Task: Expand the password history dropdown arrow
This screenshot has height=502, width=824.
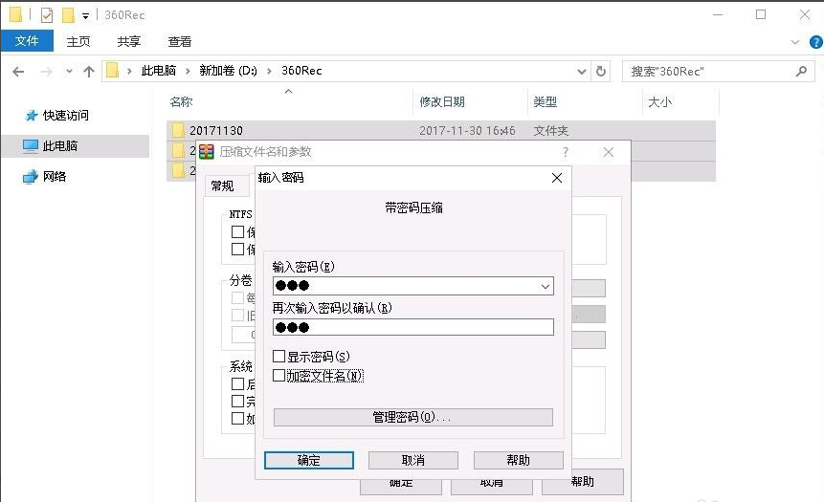Action: pyautogui.click(x=546, y=286)
